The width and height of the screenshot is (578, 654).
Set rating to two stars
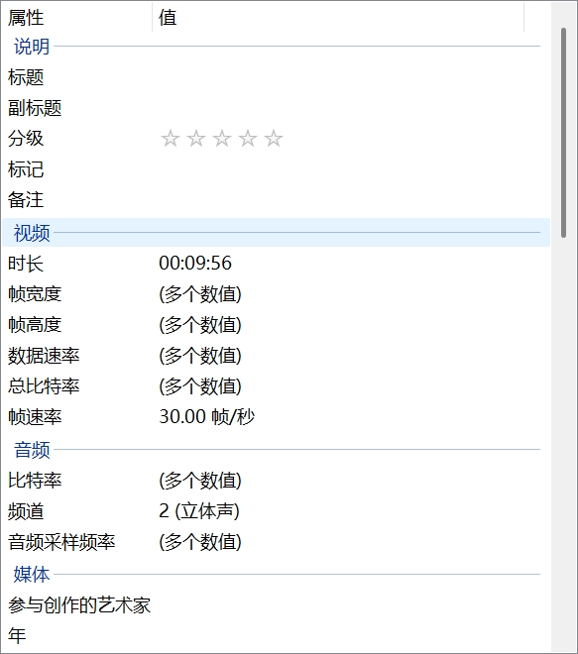(x=196, y=139)
